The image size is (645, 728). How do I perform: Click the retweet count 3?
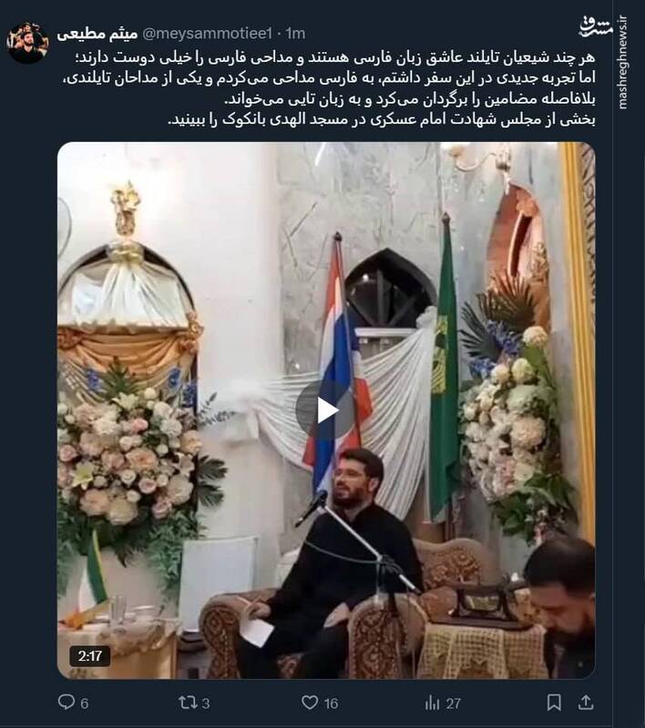[206, 703]
